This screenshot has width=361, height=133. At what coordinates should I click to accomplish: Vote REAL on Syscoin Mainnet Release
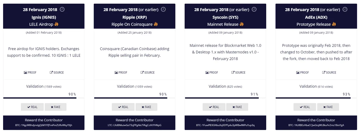(214, 107)
